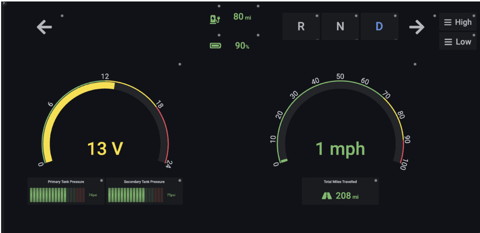Click the High beam headlight icon

pyautogui.click(x=448, y=22)
